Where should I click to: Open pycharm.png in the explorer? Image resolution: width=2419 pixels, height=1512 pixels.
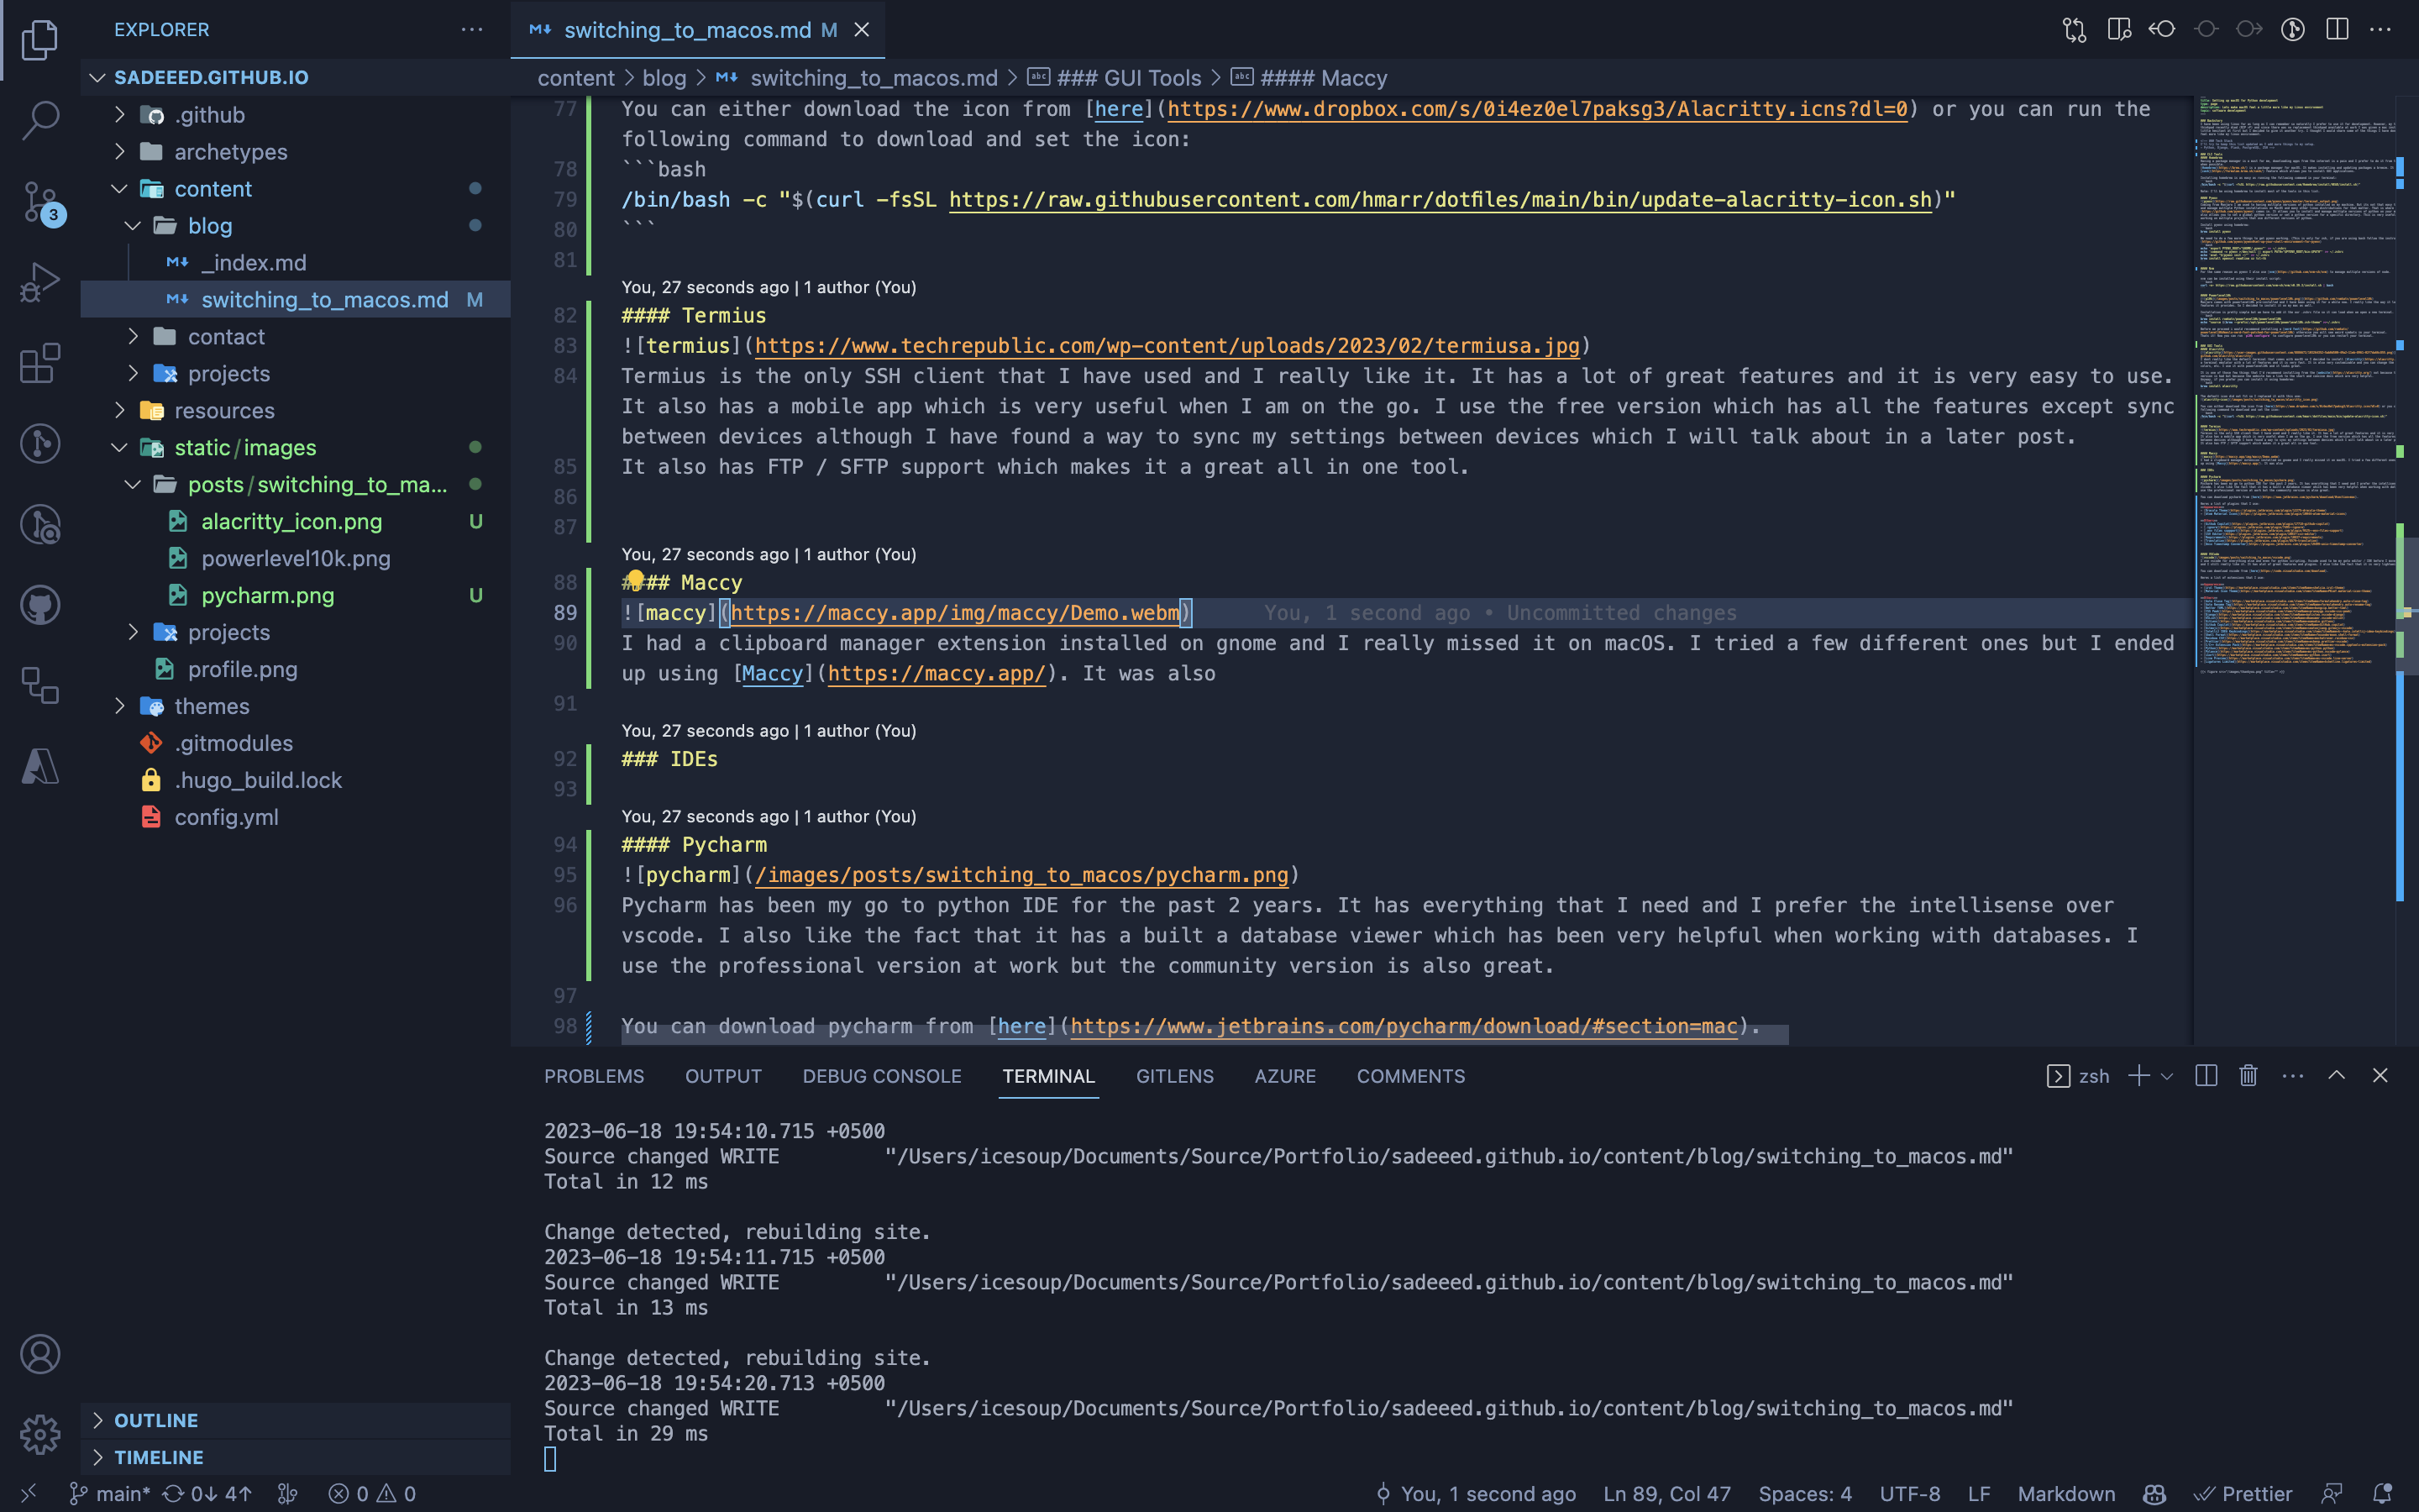(x=295, y=596)
